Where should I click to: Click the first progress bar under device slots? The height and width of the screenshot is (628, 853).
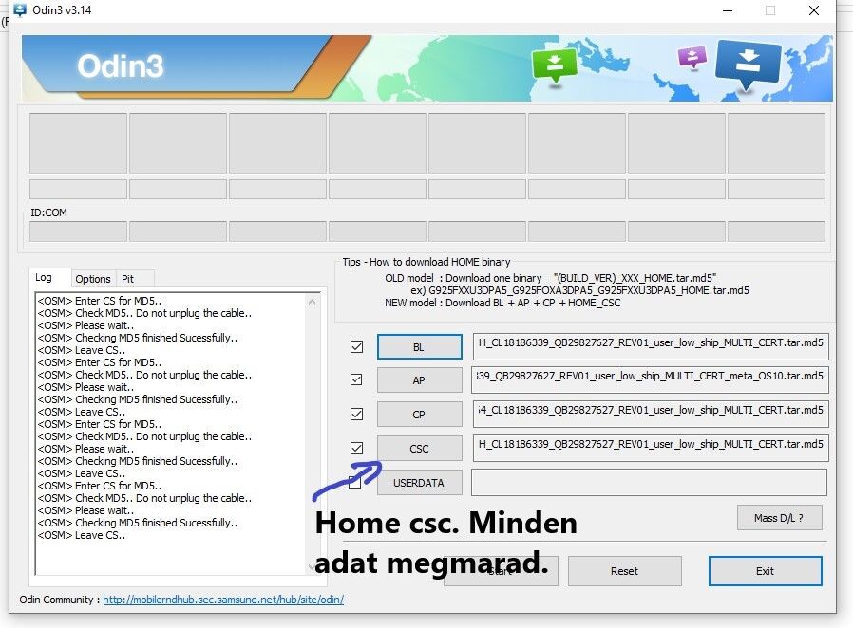coord(78,189)
